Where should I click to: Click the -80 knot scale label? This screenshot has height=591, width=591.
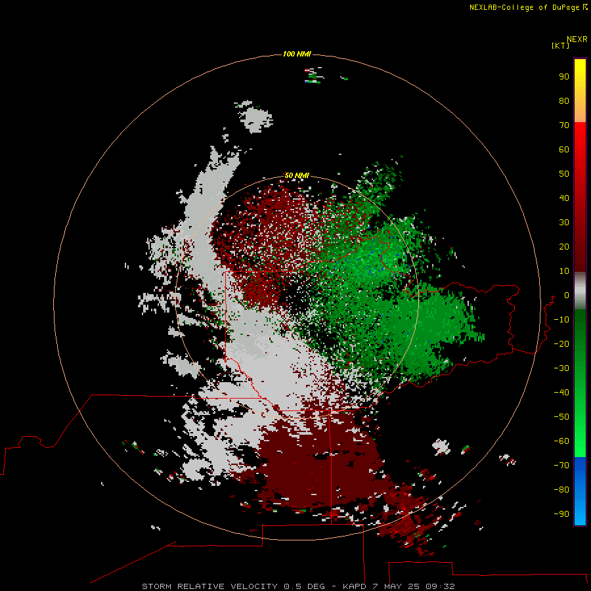click(561, 490)
